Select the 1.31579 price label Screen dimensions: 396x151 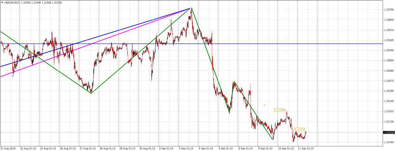click(x=299, y=129)
